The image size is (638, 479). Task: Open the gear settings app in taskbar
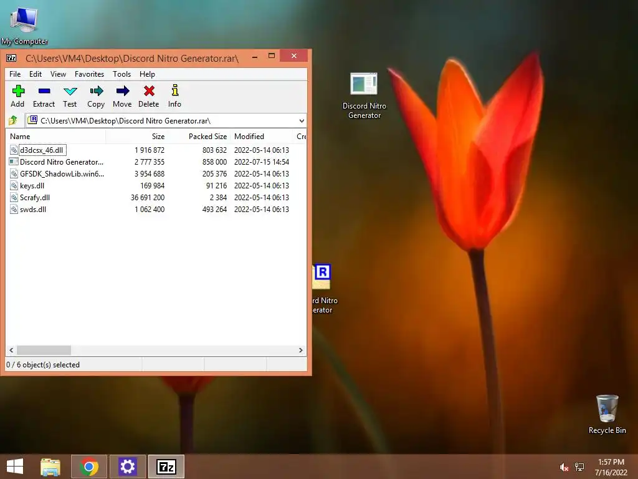127,467
